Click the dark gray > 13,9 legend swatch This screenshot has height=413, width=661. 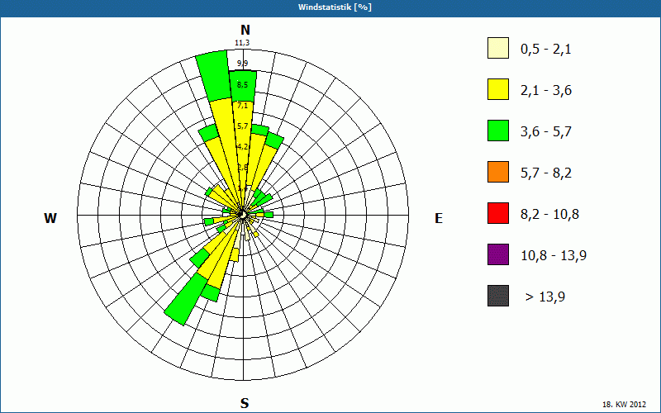click(498, 296)
